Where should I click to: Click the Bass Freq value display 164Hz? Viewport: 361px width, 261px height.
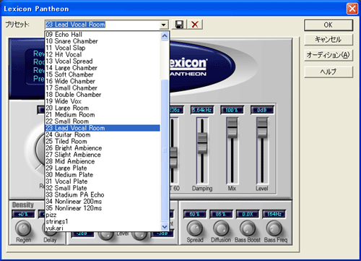(274, 214)
